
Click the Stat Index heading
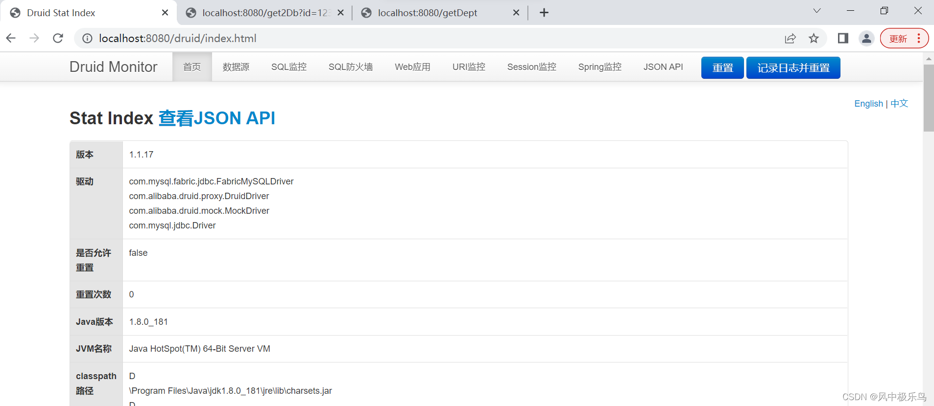coord(111,118)
